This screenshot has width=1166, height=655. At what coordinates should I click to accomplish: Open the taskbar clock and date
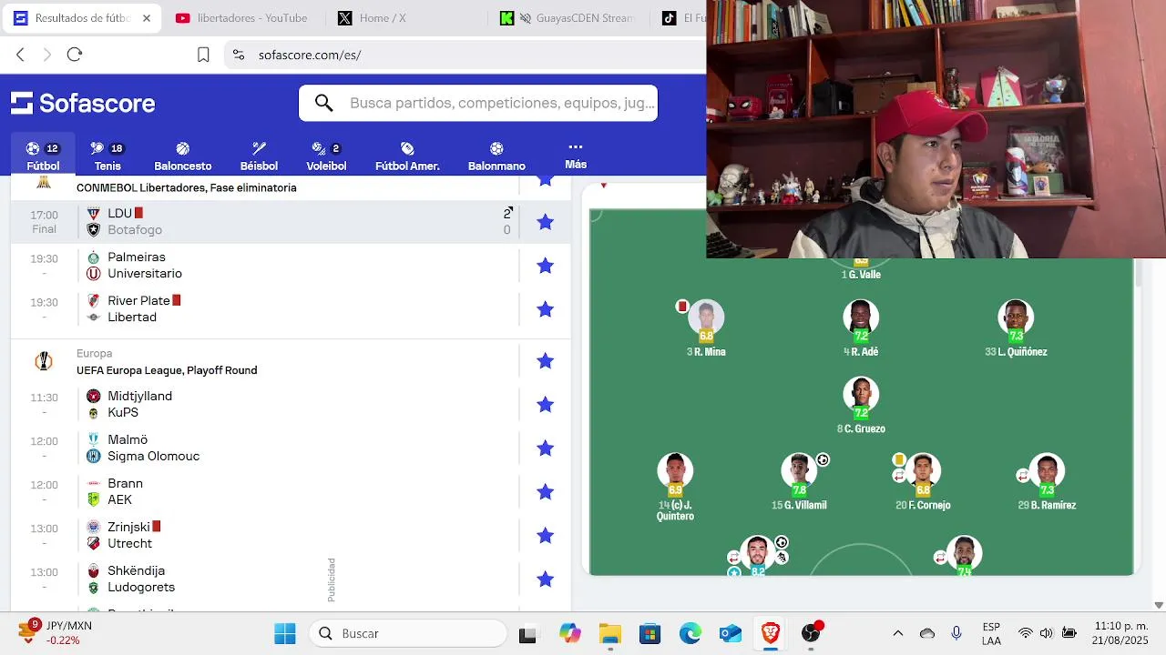pyautogui.click(x=1120, y=633)
